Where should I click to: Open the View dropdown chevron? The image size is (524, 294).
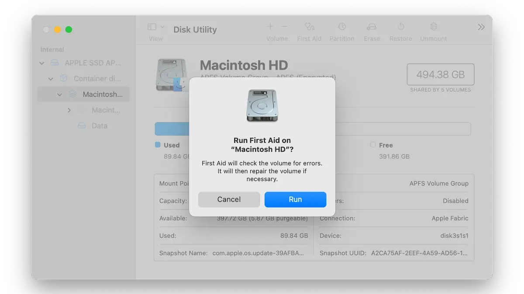pyautogui.click(x=162, y=27)
